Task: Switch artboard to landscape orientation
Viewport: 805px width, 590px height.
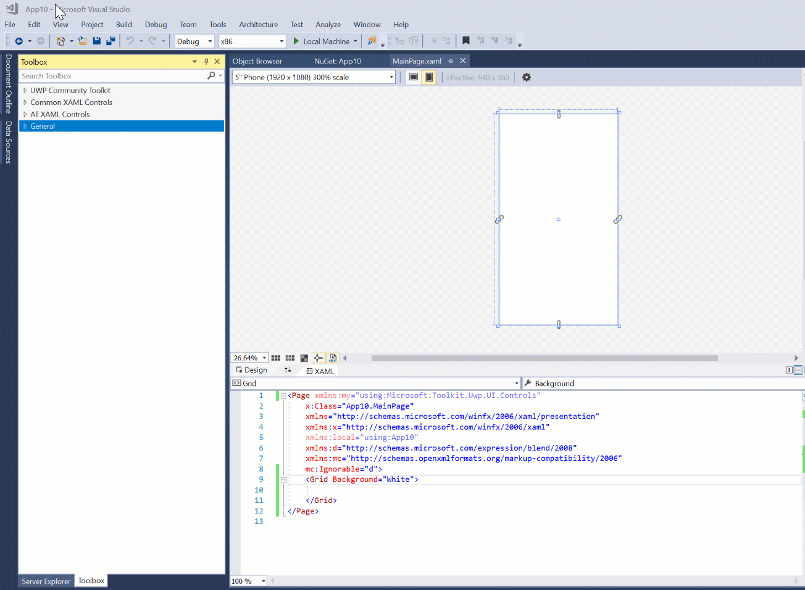Action: coord(413,77)
